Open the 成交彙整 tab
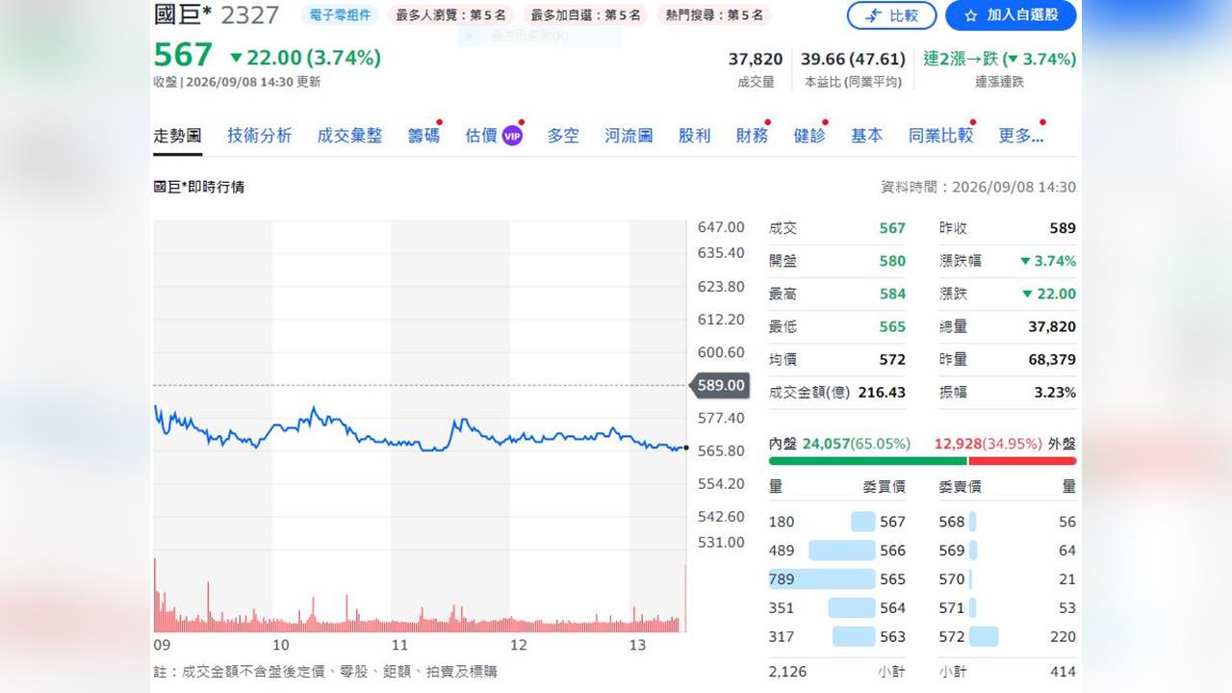Screen dimensions: 1232x693 point(349,136)
